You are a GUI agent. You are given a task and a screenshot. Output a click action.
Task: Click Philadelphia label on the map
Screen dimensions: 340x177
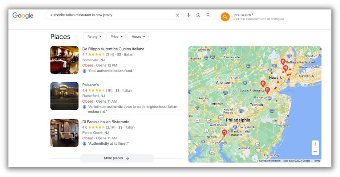238,120
